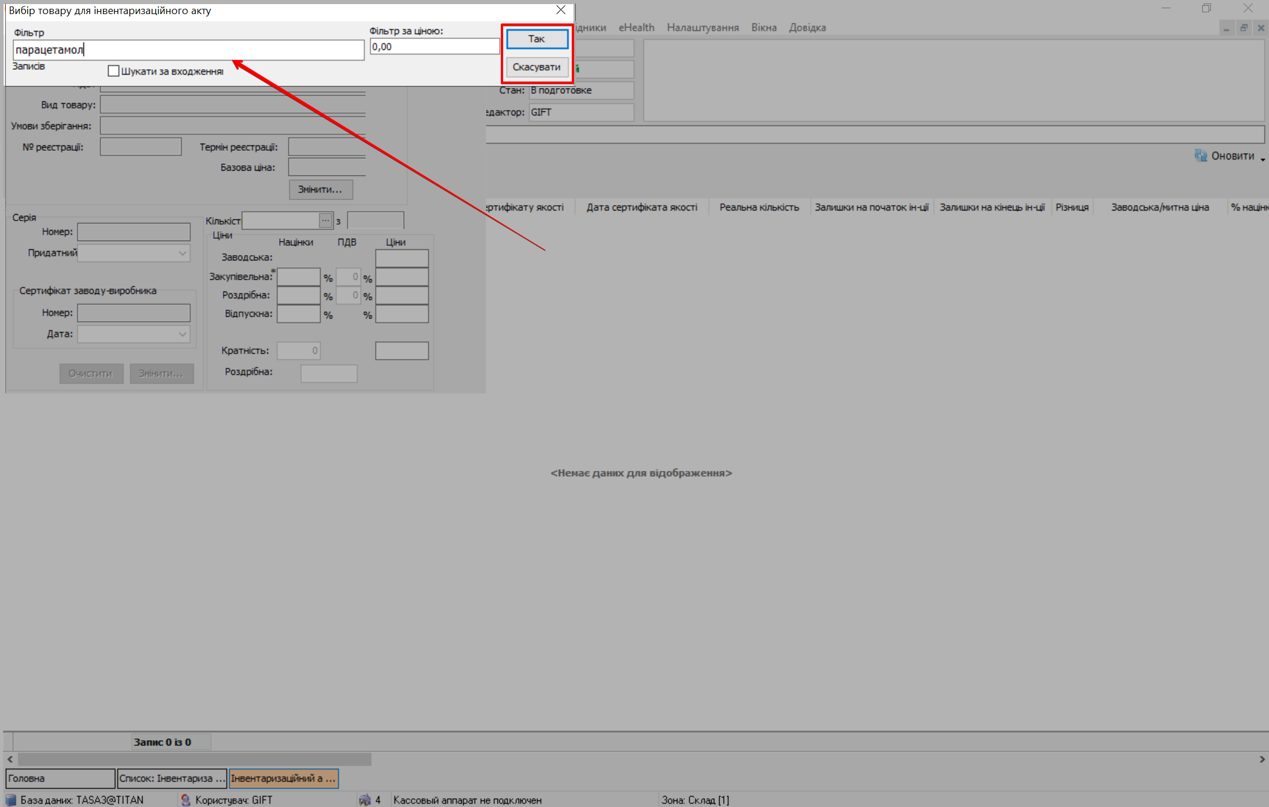The width and height of the screenshot is (1269, 807).
Task: Switch to Список: Інвентариза tab
Action: click(171, 778)
